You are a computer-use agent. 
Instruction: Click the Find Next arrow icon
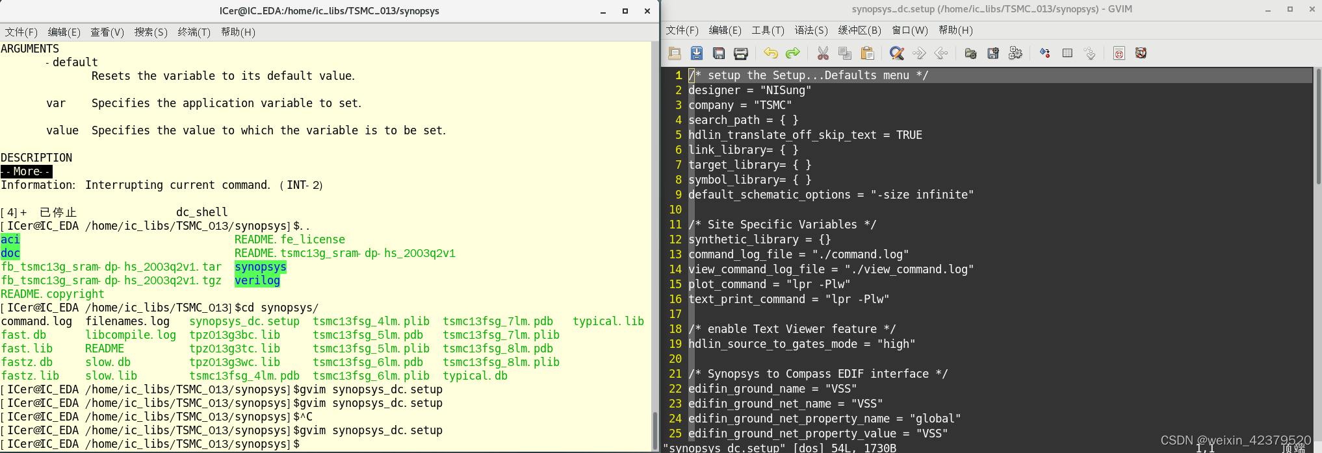pyautogui.click(x=919, y=53)
